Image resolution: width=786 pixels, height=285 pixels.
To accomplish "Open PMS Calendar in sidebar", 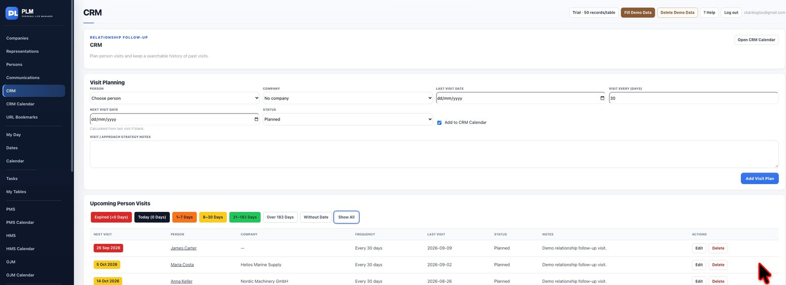I will coord(20,223).
